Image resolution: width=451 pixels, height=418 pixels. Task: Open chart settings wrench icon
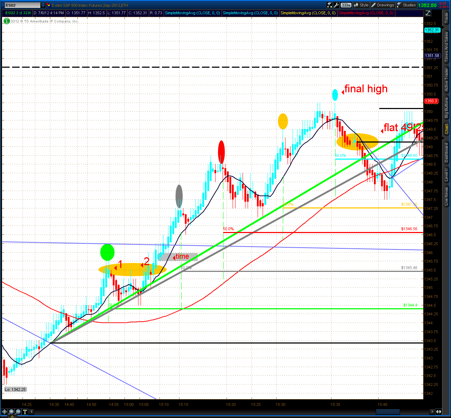[x=336, y=5]
